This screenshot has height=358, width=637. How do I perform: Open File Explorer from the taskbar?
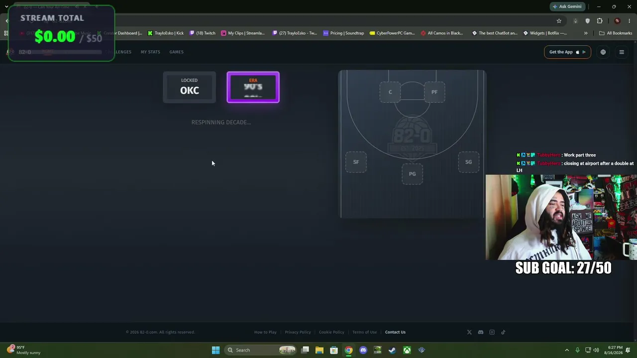tap(319, 350)
